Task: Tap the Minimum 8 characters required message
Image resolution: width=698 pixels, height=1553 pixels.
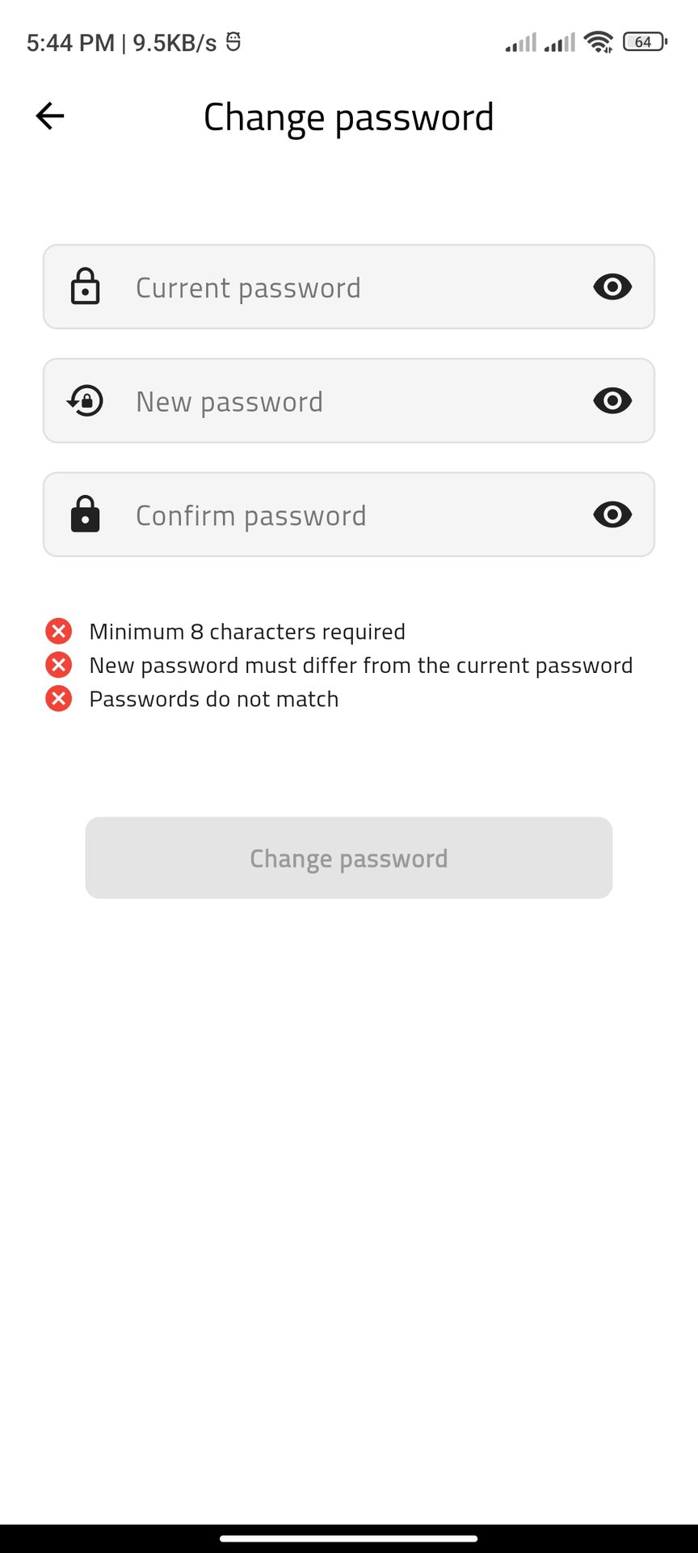Action: tap(247, 632)
